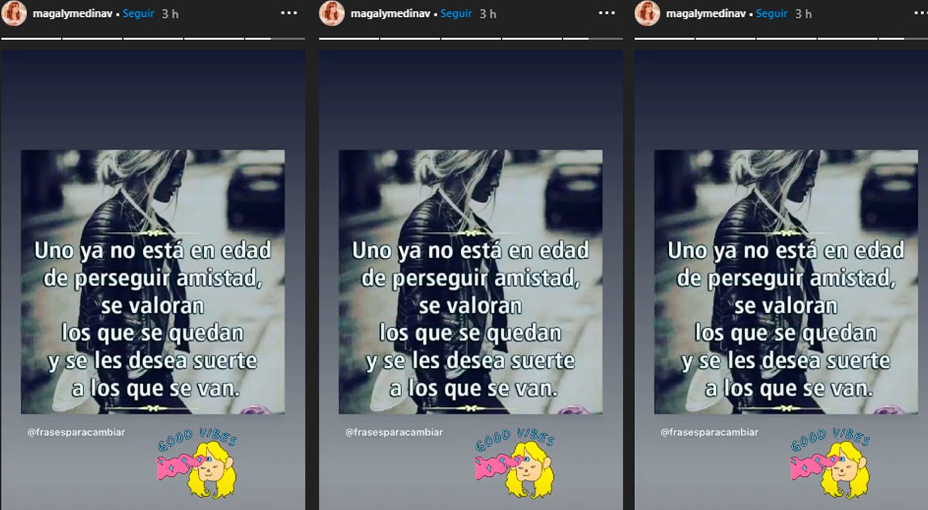Click the story progress bar in the left story

(152, 39)
